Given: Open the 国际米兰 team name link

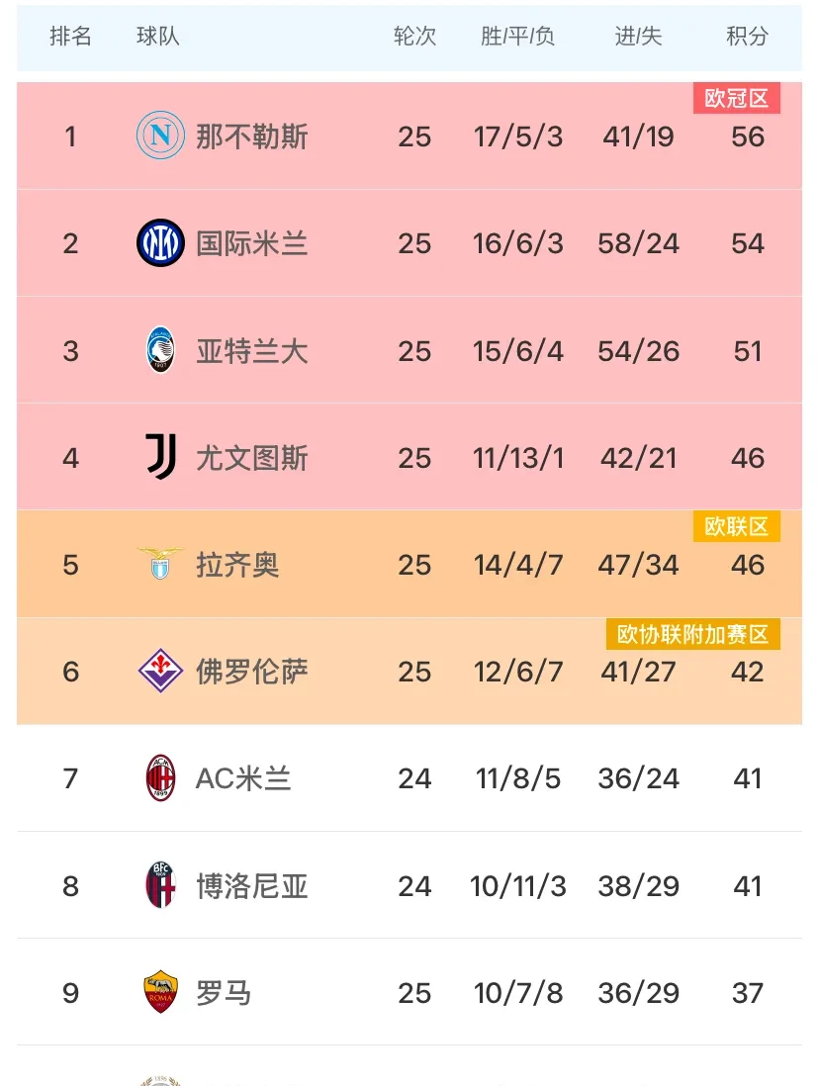Looking at the screenshot, I should point(250,243).
